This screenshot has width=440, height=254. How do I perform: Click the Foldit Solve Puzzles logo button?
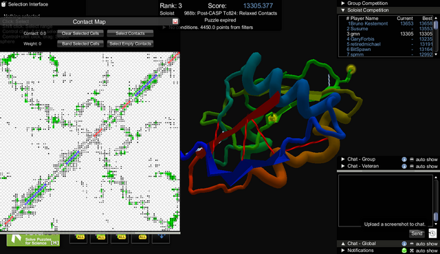tap(33, 240)
